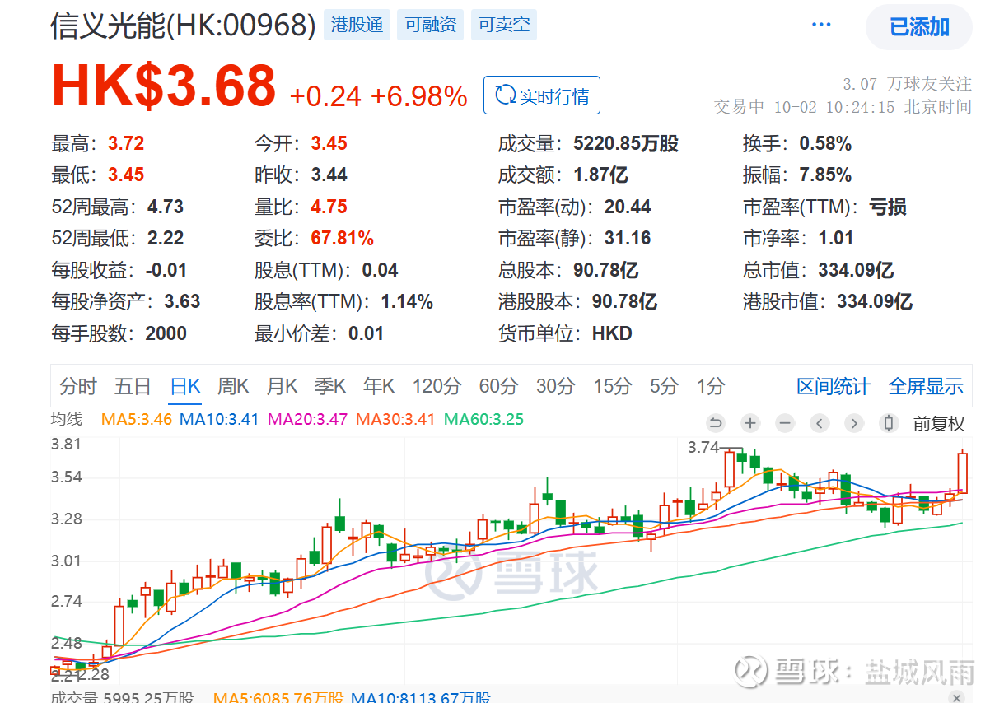Click the 总市值 value 334.09亿
The image size is (1004, 703).
(856, 270)
